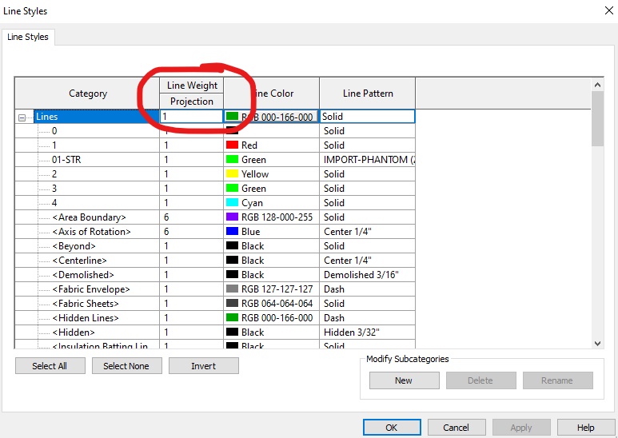This screenshot has width=618, height=438.
Task: Click Invert selection button
Action: (203, 366)
